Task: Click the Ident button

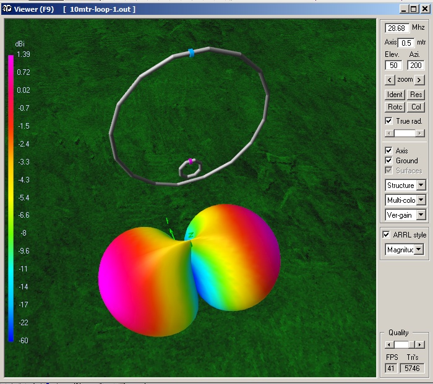Action: tap(395, 95)
